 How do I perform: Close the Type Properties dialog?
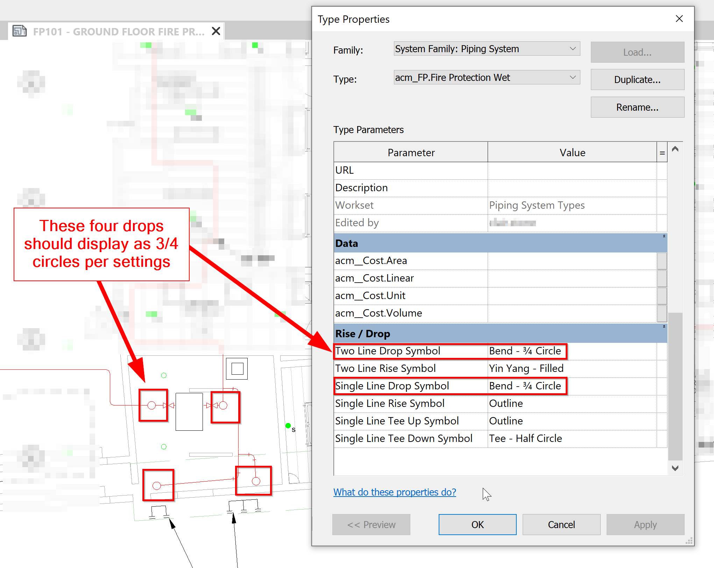coord(679,19)
